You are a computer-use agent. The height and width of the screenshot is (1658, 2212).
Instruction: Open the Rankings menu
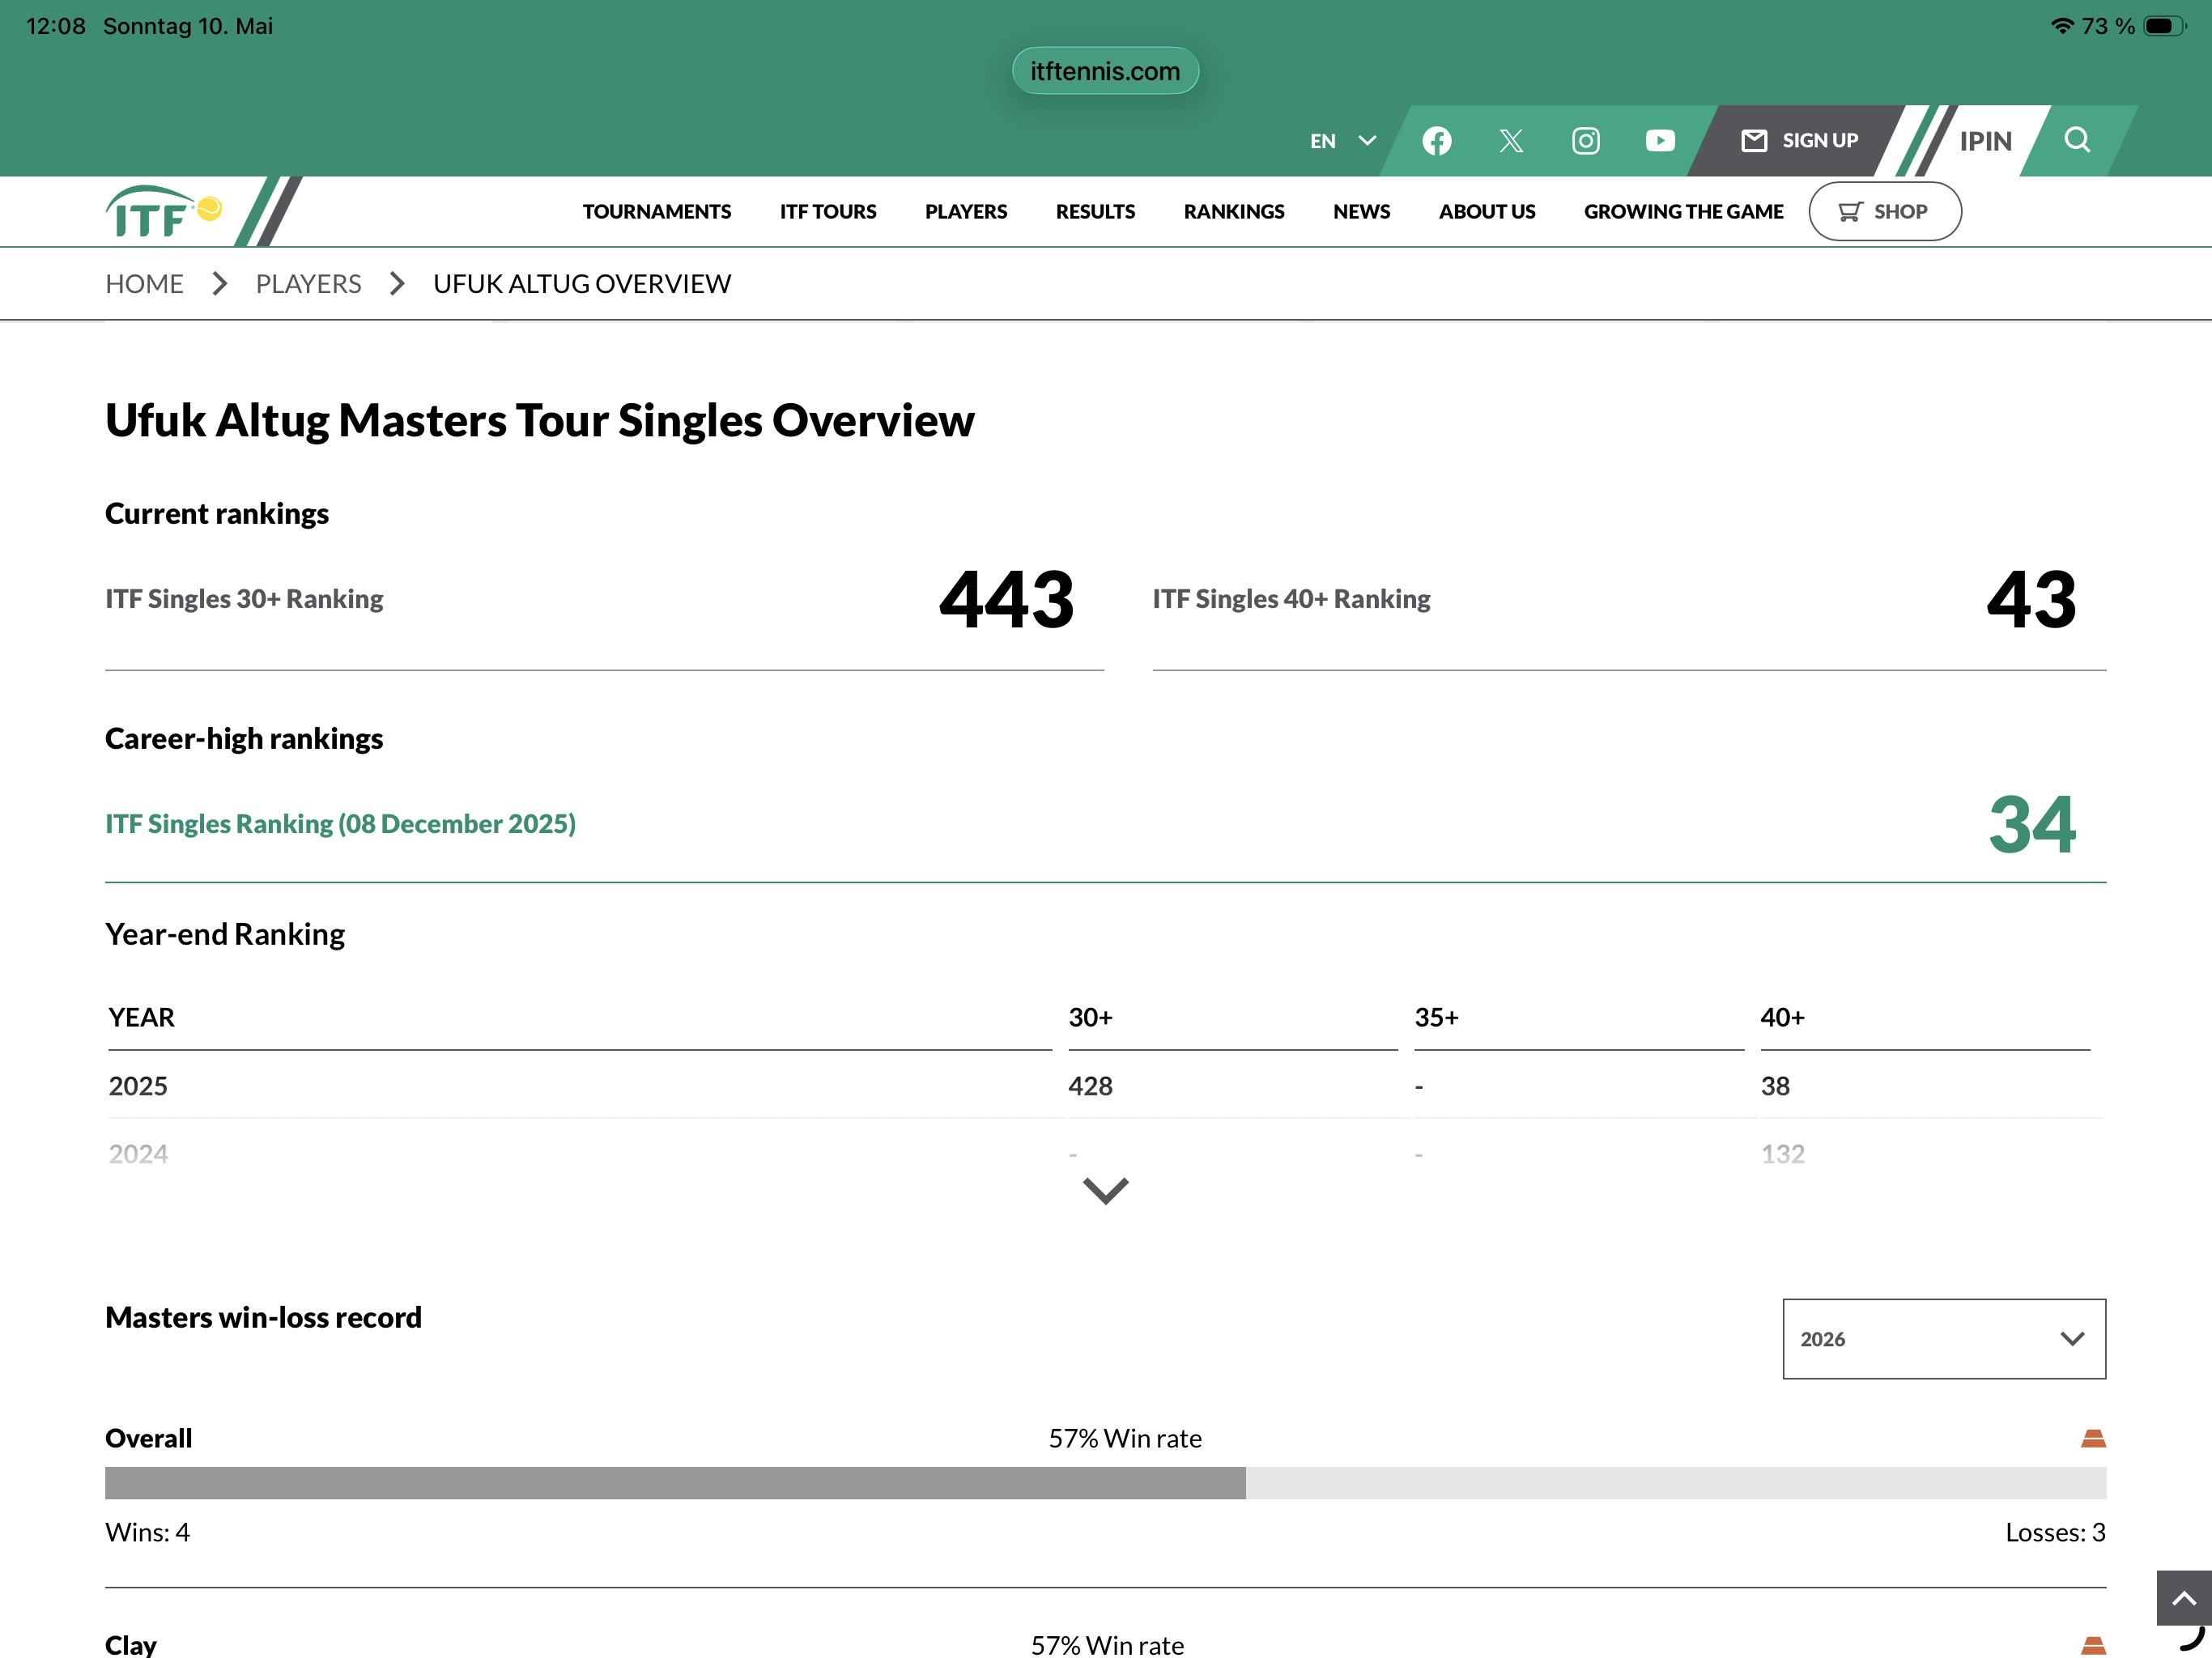click(1234, 211)
